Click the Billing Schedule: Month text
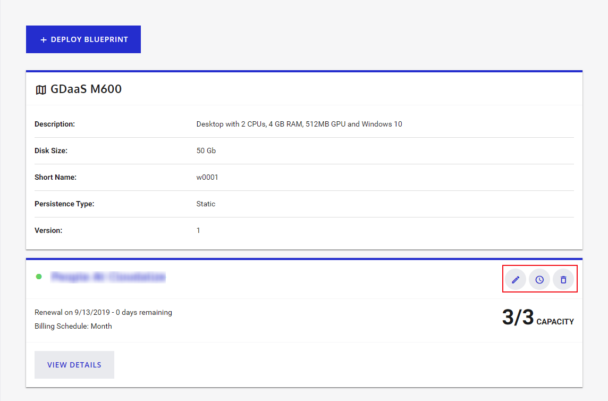This screenshot has width=608, height=401. [73, 326]
